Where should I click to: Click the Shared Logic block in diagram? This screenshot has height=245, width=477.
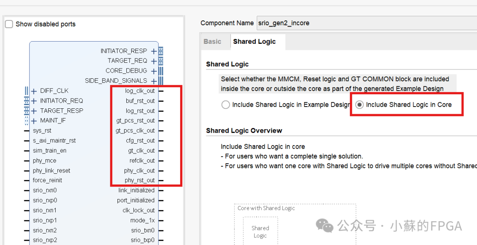260,231
